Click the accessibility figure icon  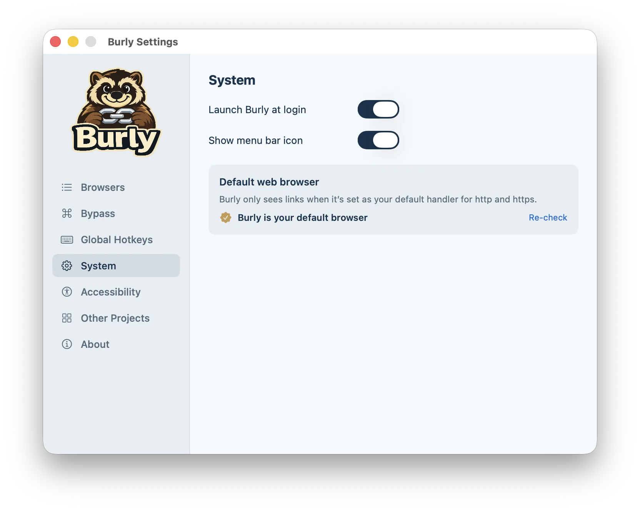[67, 292]
